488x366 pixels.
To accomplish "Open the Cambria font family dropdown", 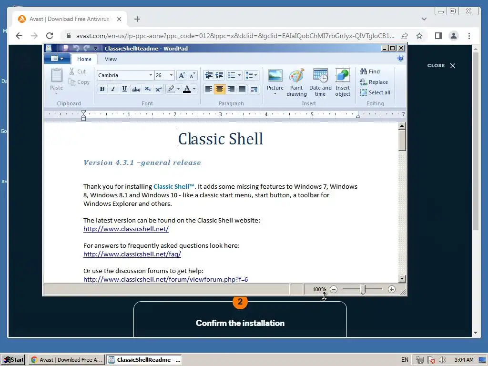I will coord(151,75).
